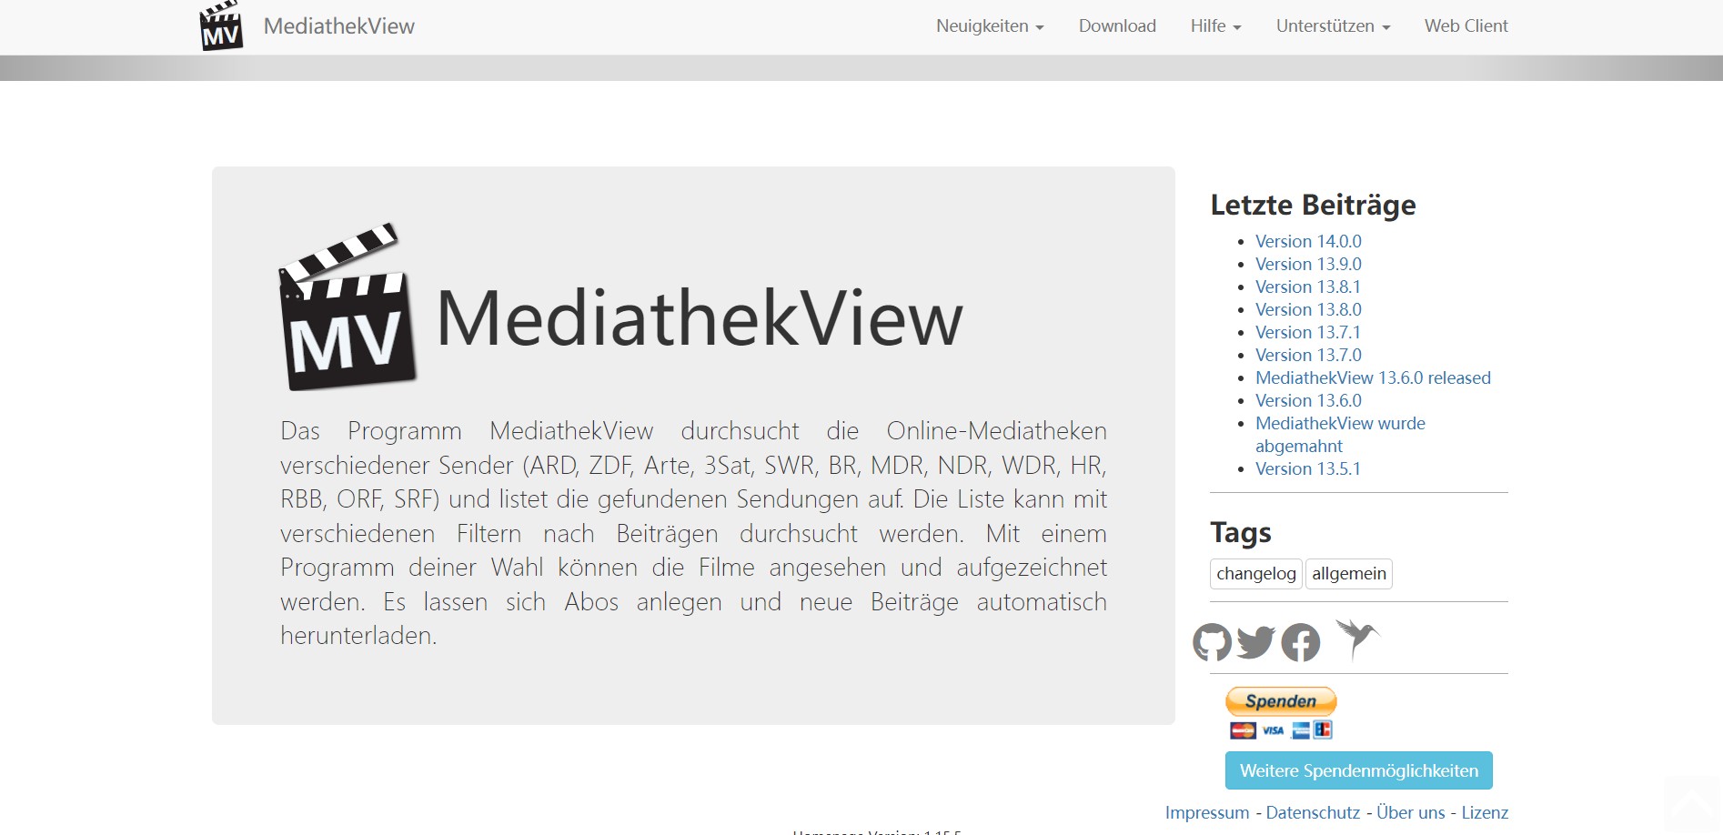Open the Version 13.5.1 post
The height and width of the screenshot is (835, 1723).
pyautogui.click(x=1308, y=468)
